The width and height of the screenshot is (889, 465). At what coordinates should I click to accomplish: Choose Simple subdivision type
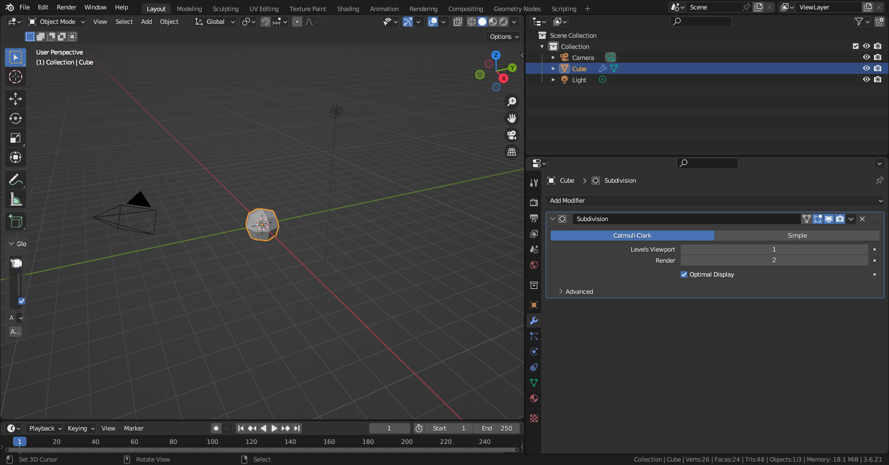797,236
